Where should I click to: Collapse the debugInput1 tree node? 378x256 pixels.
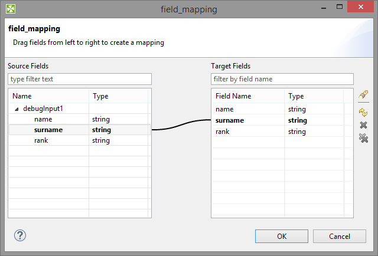(x=17, y=109)
